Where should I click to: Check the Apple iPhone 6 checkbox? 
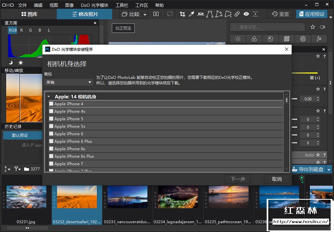(x=51, y=134)
